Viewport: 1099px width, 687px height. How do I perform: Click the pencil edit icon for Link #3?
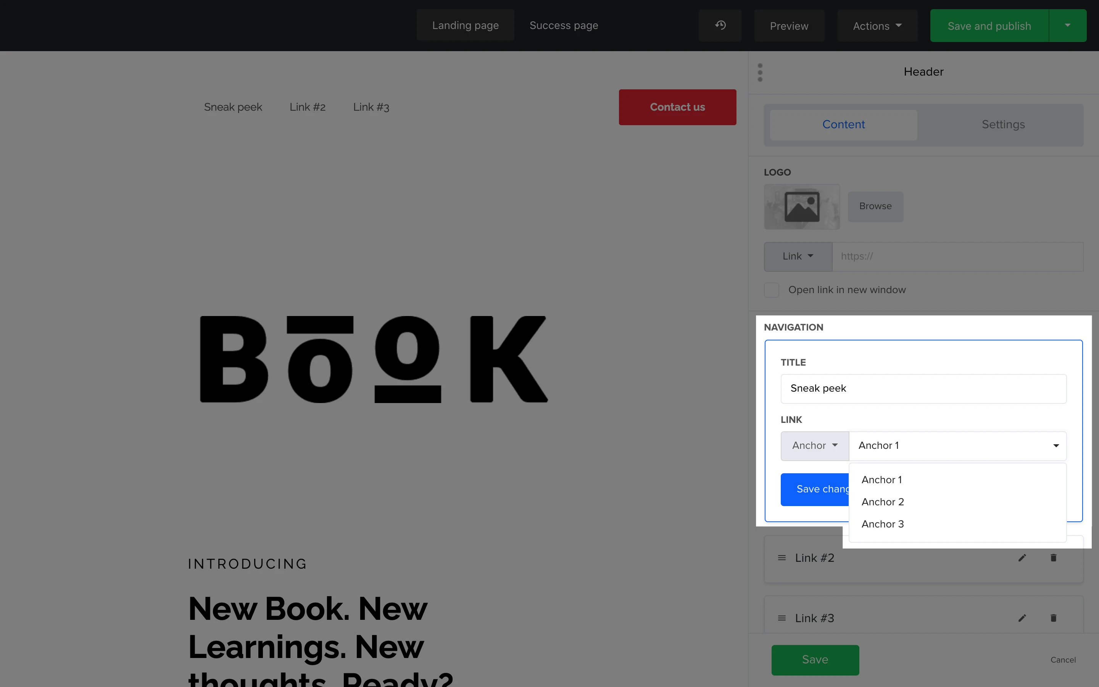(1022, 618)
